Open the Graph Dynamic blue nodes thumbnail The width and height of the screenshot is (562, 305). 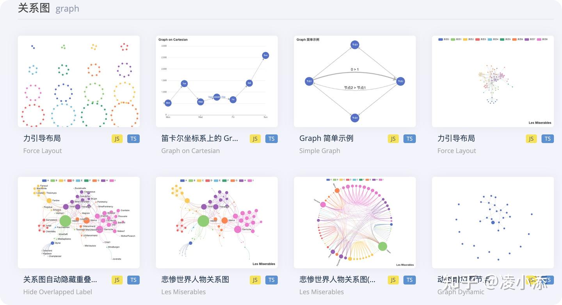click(493, 223)
